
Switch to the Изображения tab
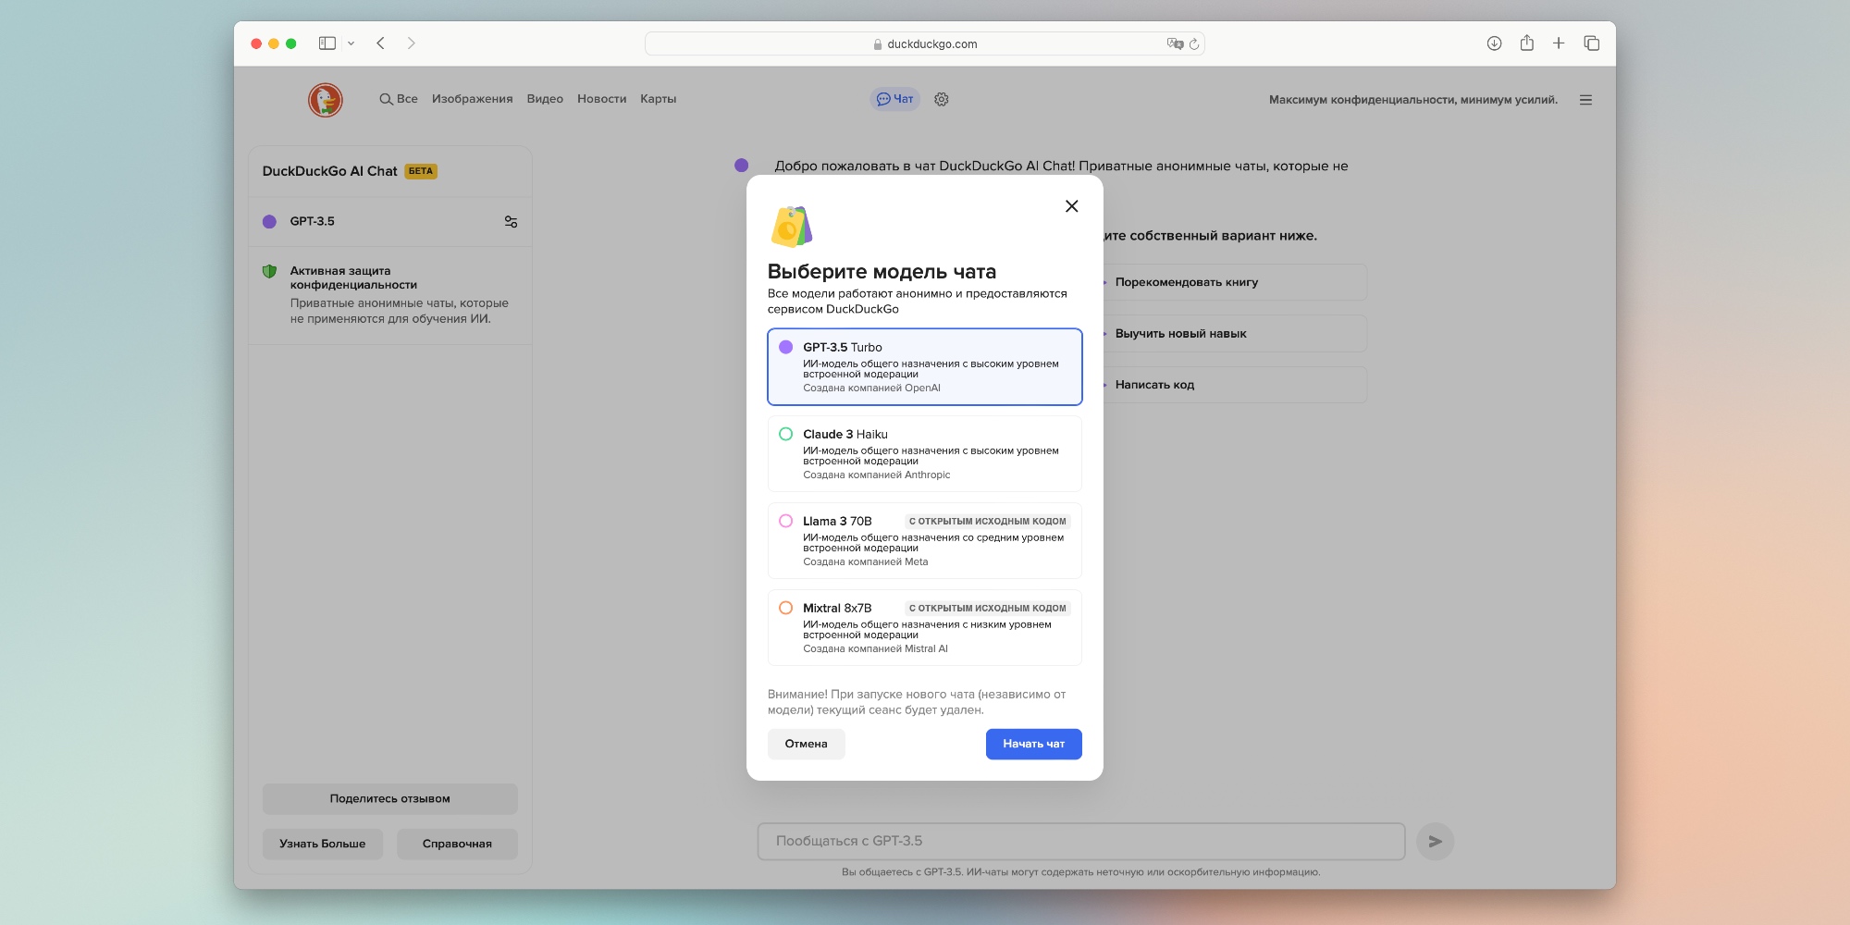coord(473,99)
